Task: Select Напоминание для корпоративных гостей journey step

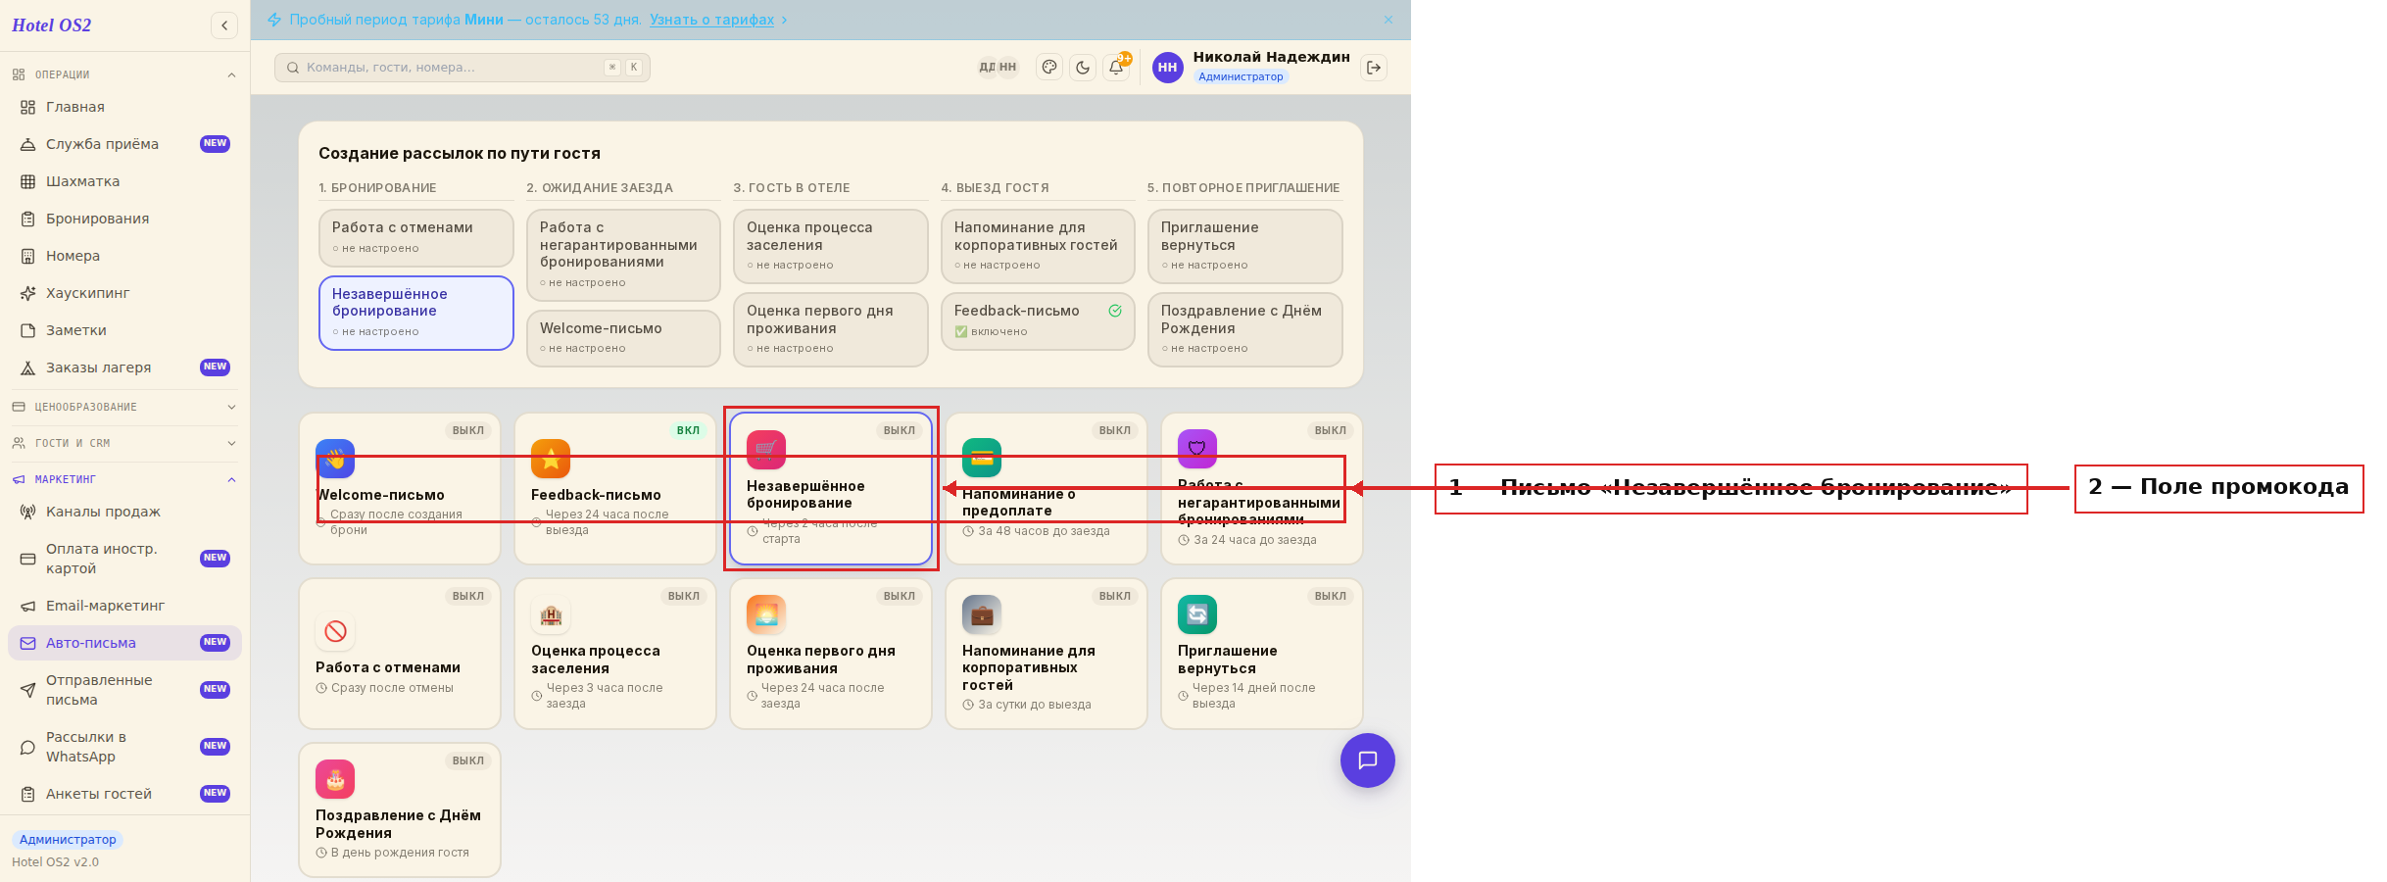Action: click(x=1038, y=246)
